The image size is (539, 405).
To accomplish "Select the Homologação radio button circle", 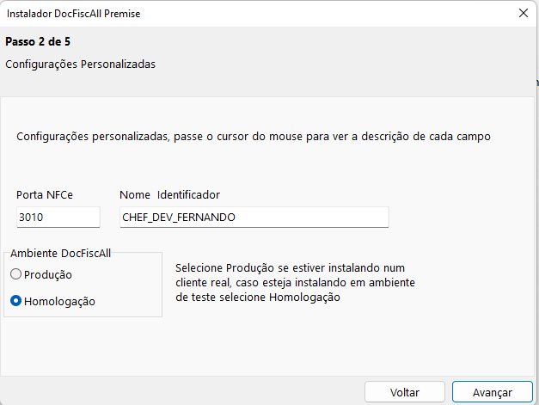I will [15, 302].
